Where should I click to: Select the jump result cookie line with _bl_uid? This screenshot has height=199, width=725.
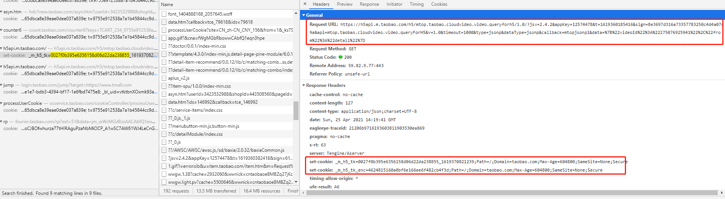79,92
